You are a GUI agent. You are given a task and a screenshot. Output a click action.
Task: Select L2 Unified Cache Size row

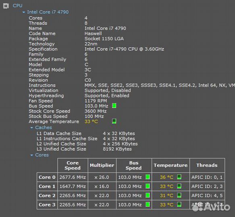click(87, 144)
